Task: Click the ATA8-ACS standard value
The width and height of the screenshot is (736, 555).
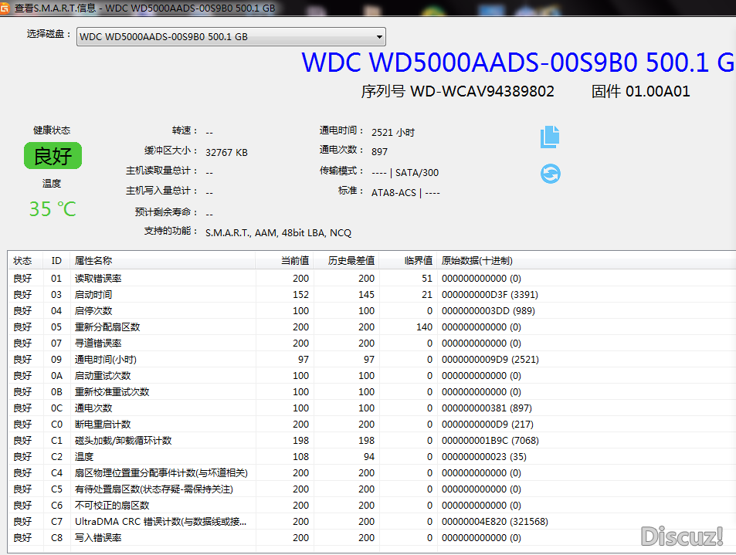Action: pos(393,192)
